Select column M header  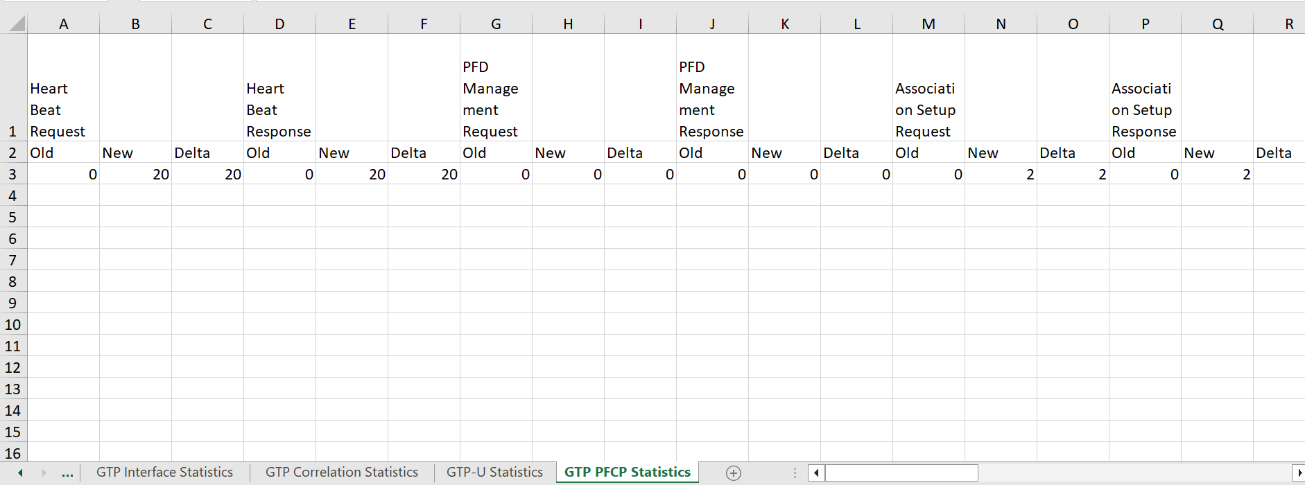(928, 24)
